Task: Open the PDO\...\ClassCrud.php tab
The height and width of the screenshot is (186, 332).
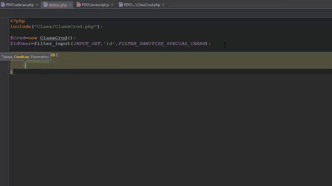Action: pos(142,5)
